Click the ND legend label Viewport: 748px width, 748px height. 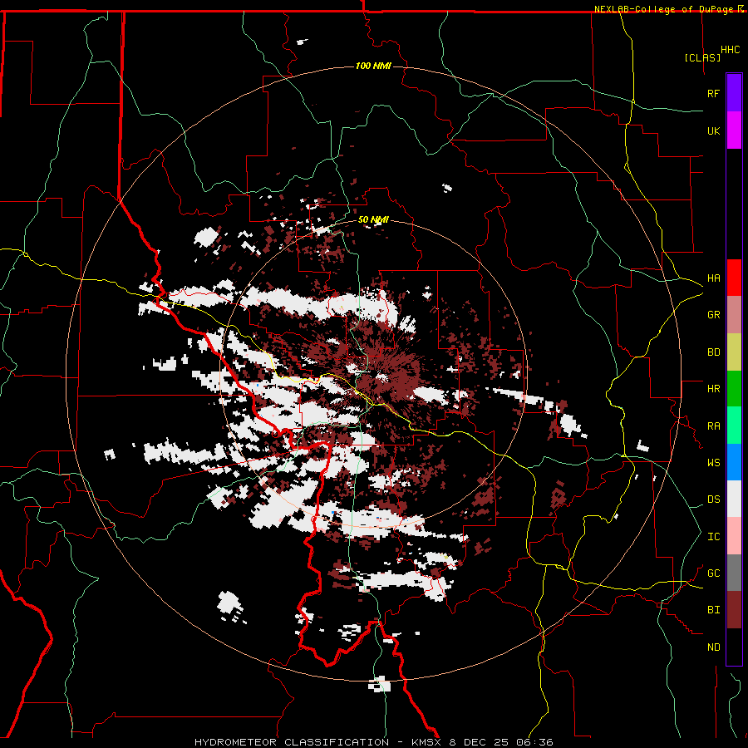(713, 647)
